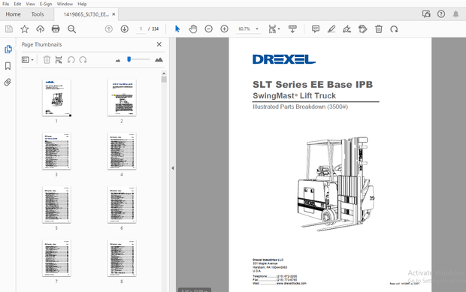Click the Save file icon
Viewport: 466px width, 292px height.
tap(9, 29)
